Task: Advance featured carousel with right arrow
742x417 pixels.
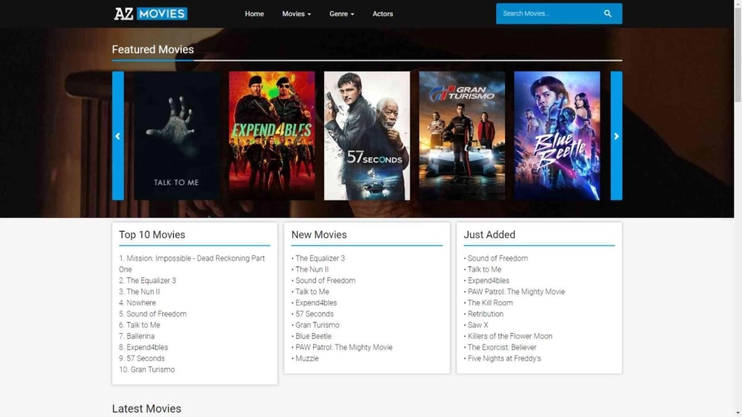Action: 616,135
